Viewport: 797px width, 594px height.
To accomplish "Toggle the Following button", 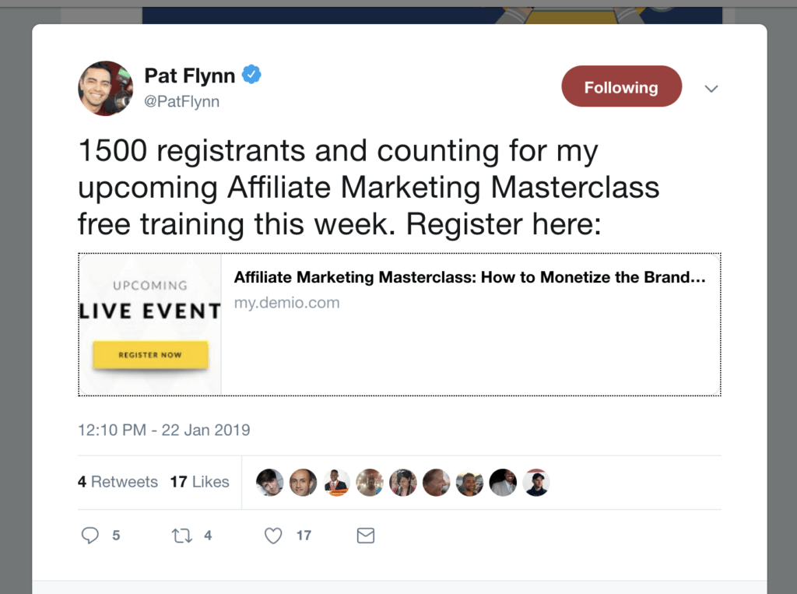I will click(x=621, y=87).
